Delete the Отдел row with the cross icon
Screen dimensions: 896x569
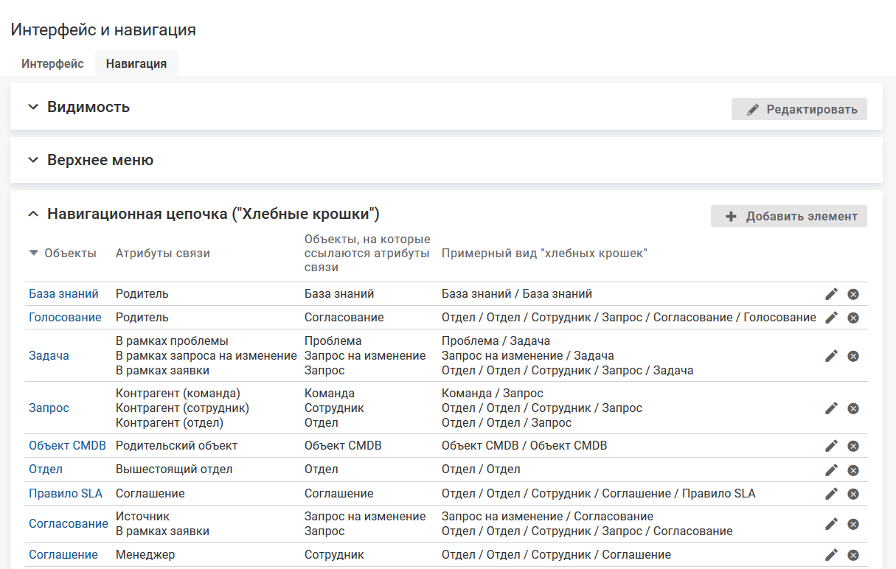853,470
